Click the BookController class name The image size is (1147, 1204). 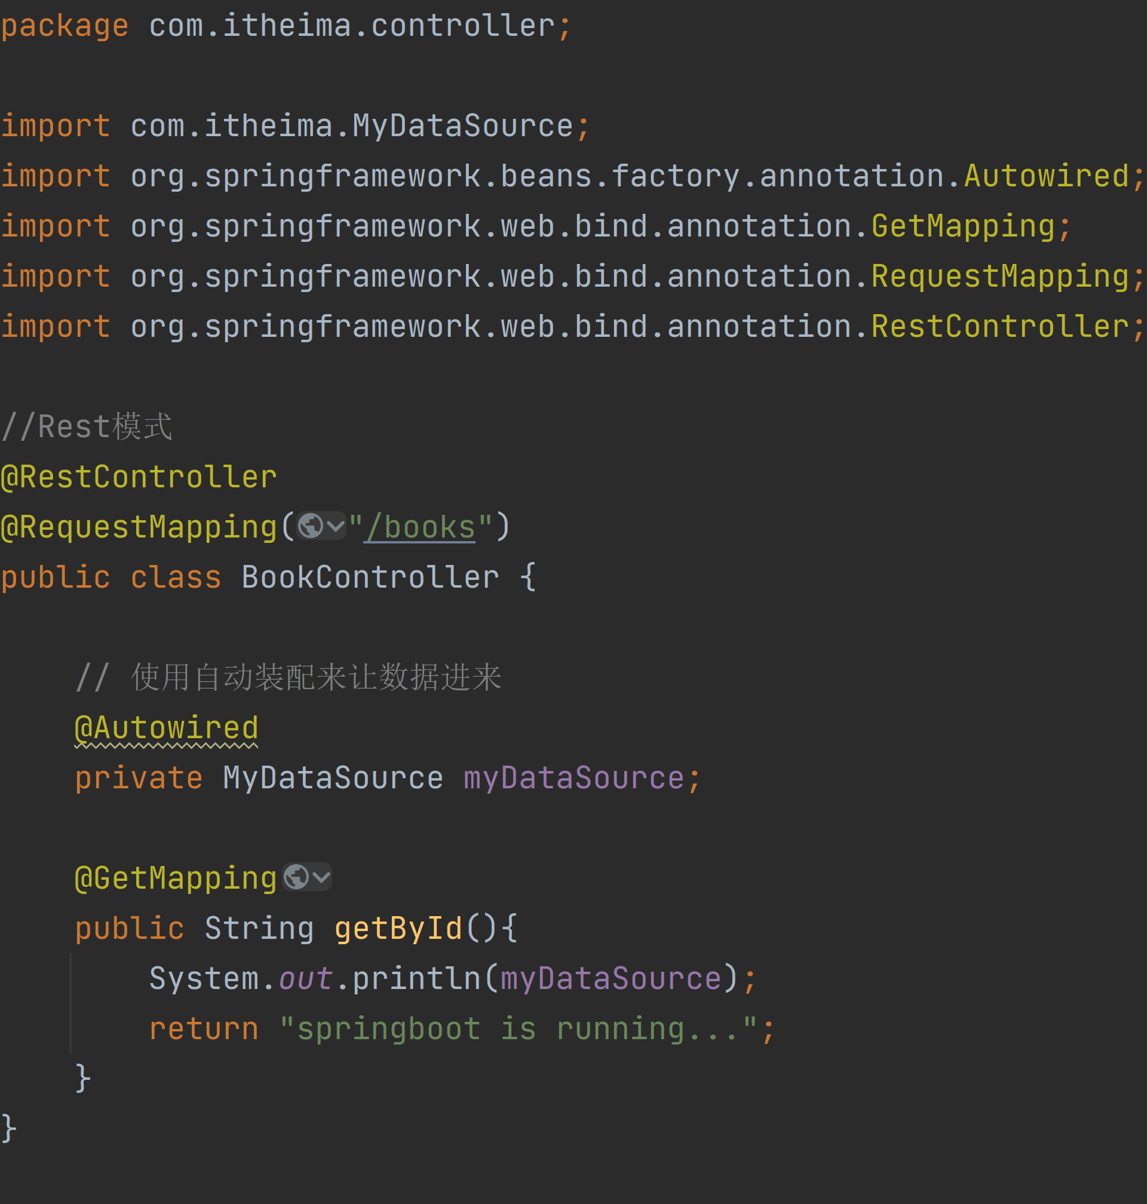tap(370, 578)
